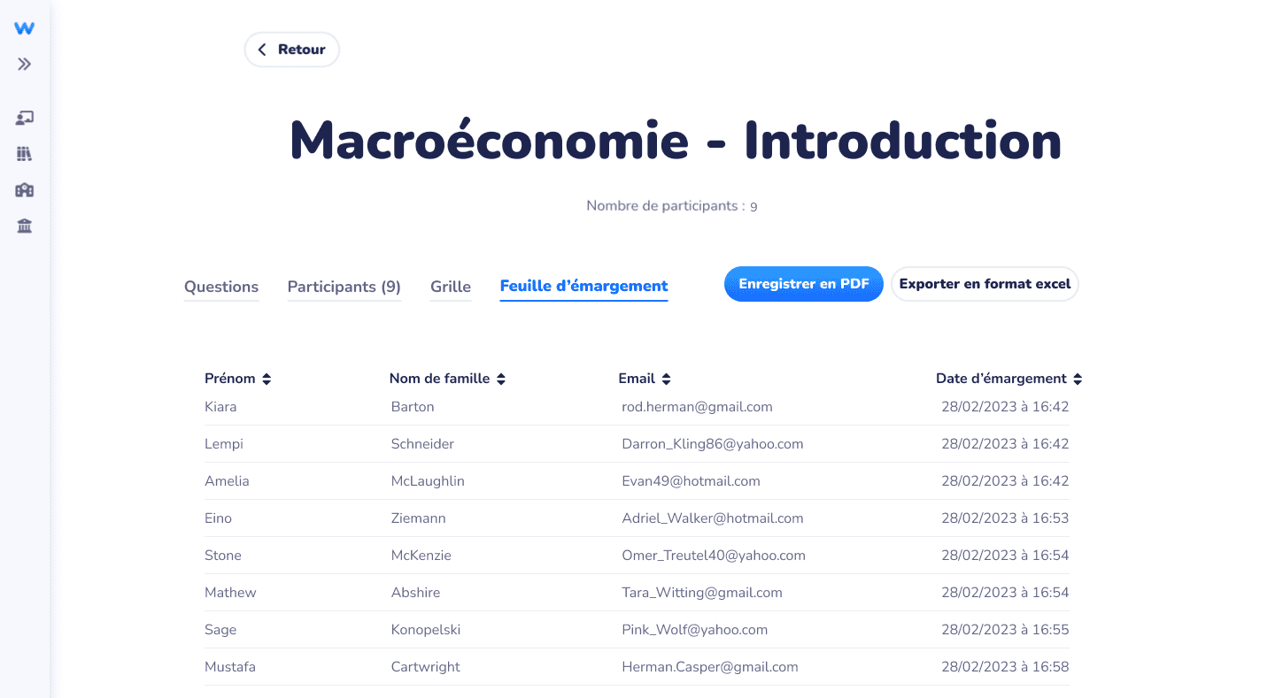This screenshot has width=1275, height=698.
Task: Click Enregistrer en PDF button
Action: click(x=804, y=284)
